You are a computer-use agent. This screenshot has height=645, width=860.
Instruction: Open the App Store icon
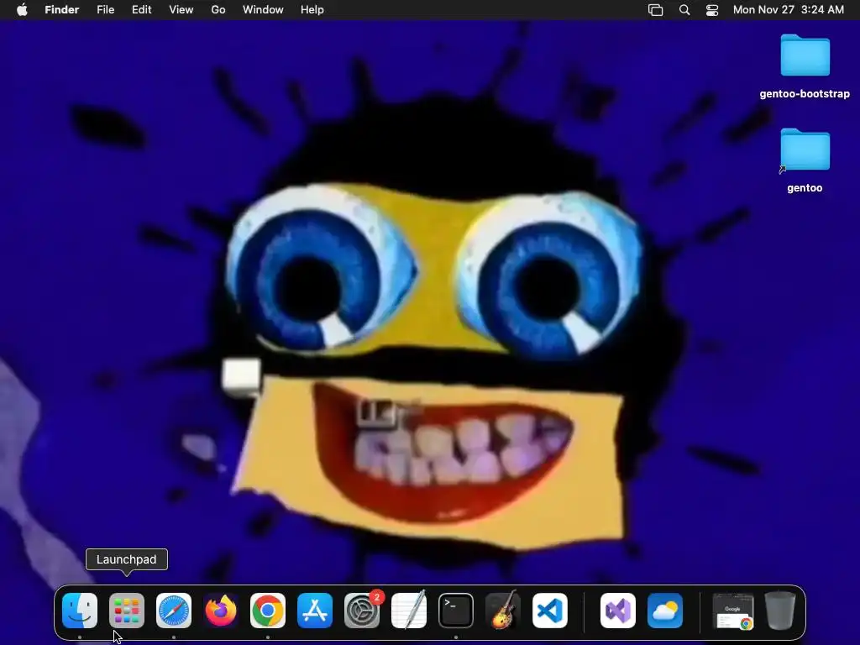(x=315, y=611)
